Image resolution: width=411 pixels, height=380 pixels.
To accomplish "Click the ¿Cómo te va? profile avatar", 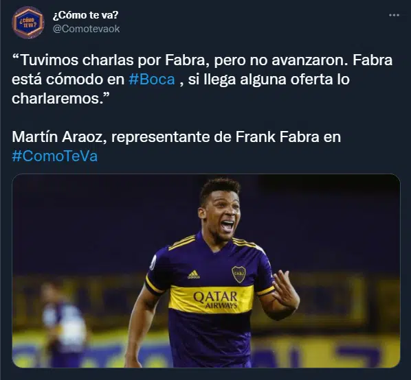I will [x=27, y=23].
